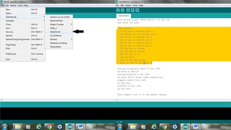This screenshot has height=130, width=231.
Task: Click the File menu in sketch_aug28b window
Action: point(2,5)
